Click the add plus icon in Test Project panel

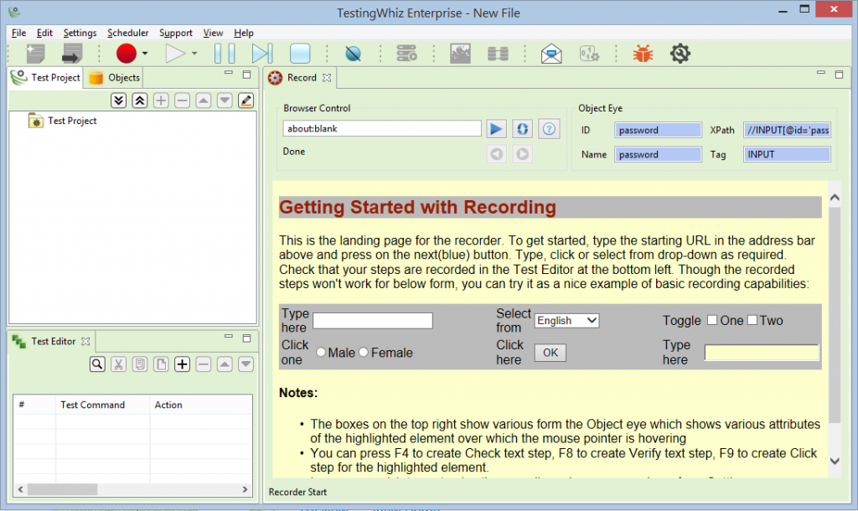pyautogui.click(x=161, y=101)
